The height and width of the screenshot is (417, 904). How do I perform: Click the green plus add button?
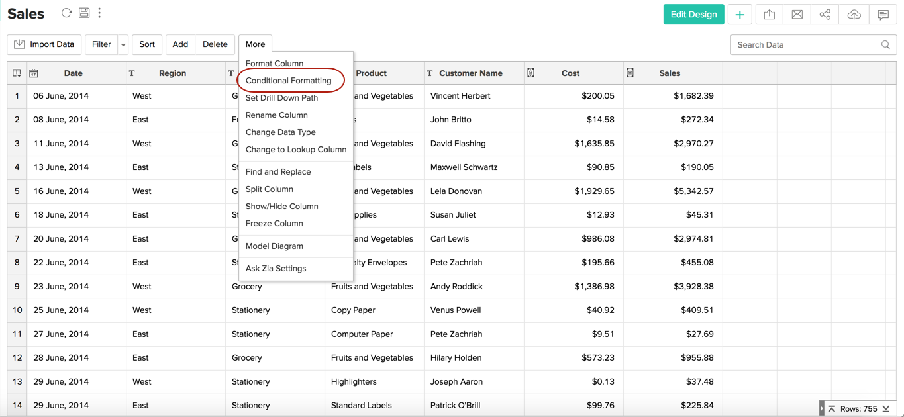point(740,15)
